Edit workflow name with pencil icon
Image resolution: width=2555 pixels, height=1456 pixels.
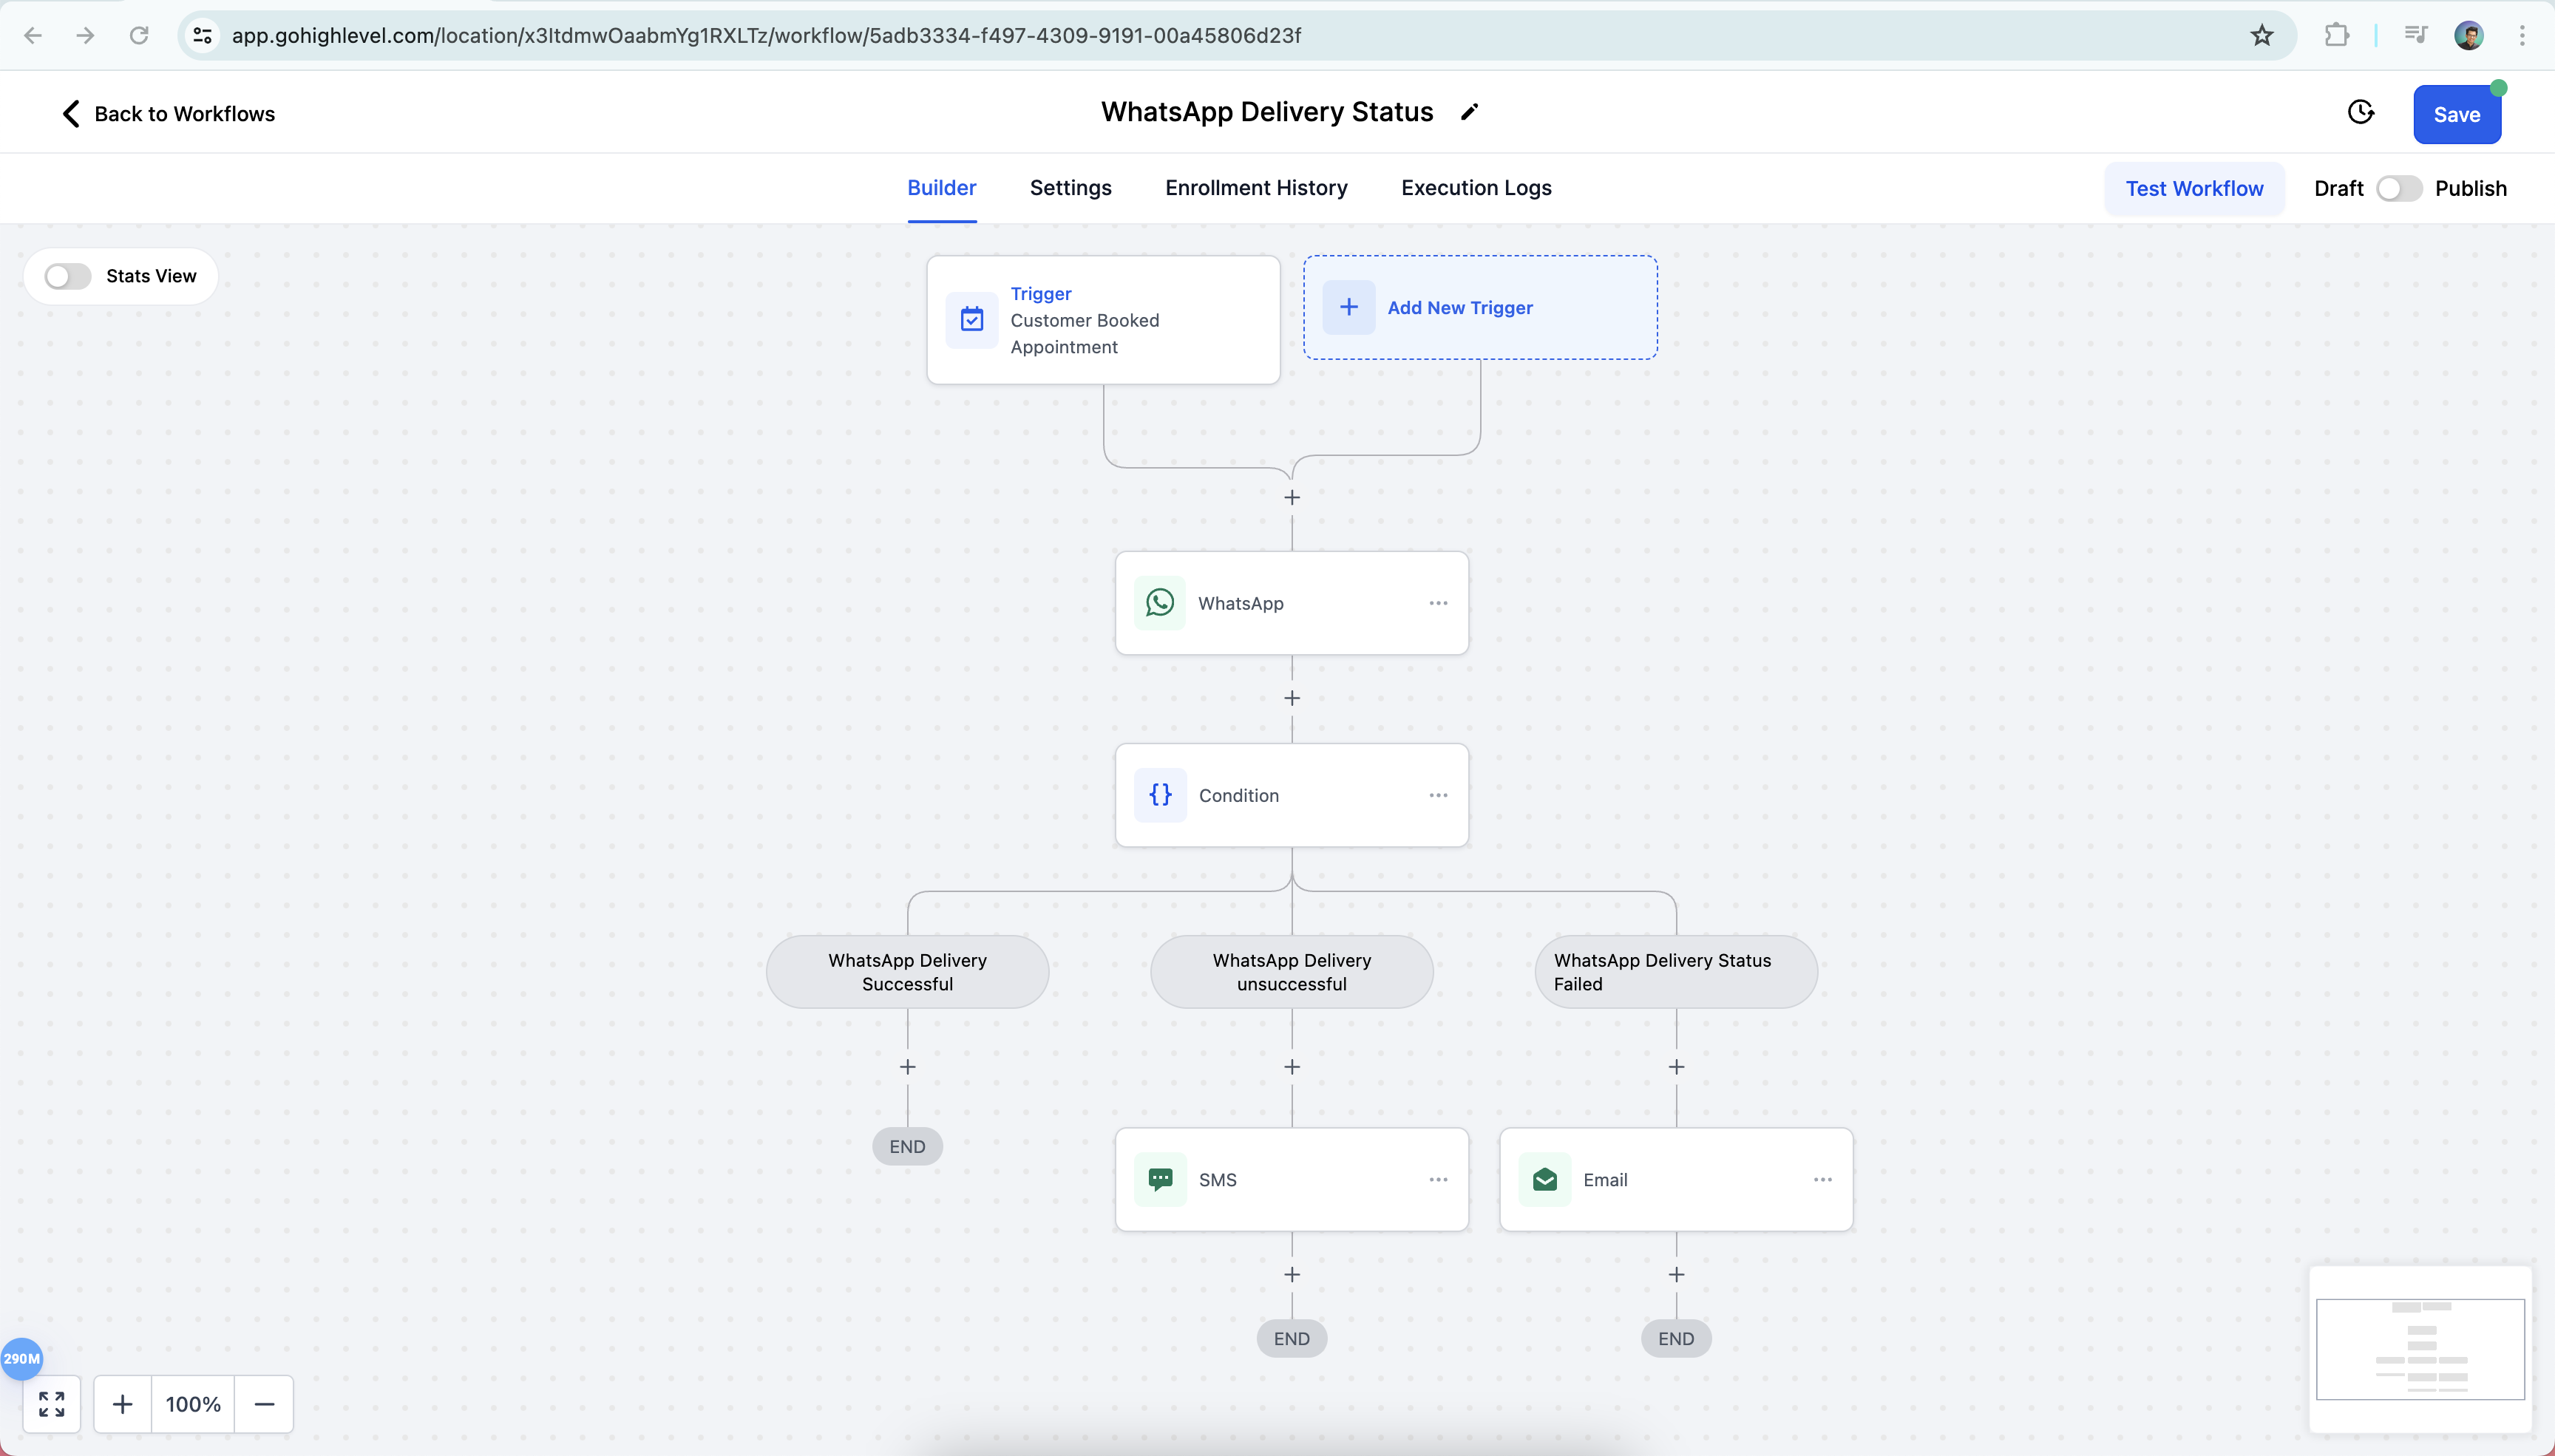[1469, 112]
